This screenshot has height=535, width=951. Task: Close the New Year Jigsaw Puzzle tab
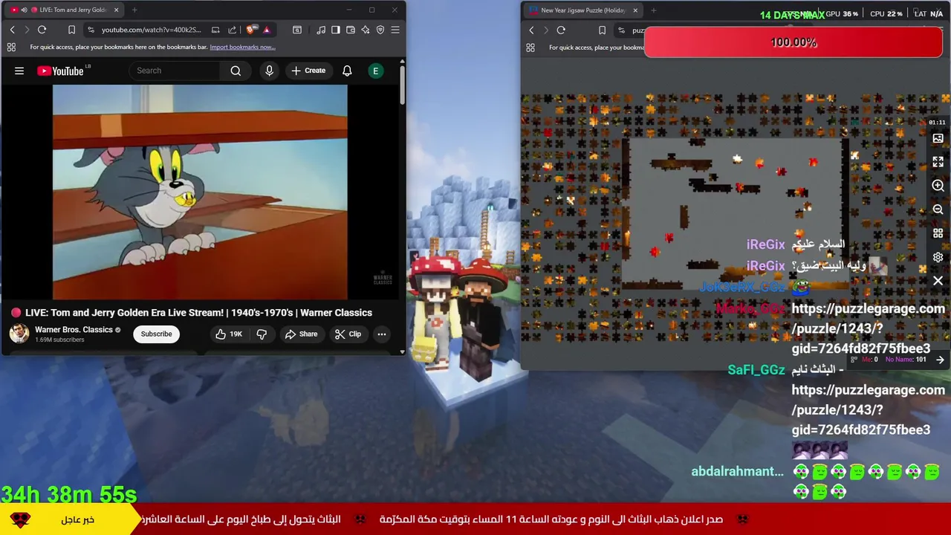click(x=635, y=10)
